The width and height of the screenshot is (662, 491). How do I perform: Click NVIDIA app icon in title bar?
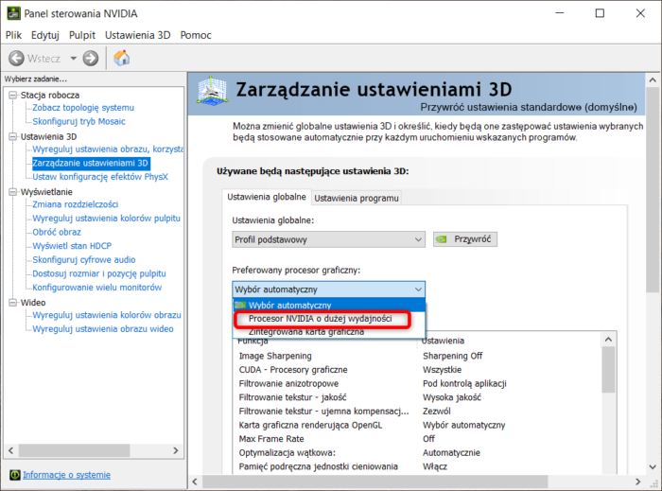pos(13,13)
